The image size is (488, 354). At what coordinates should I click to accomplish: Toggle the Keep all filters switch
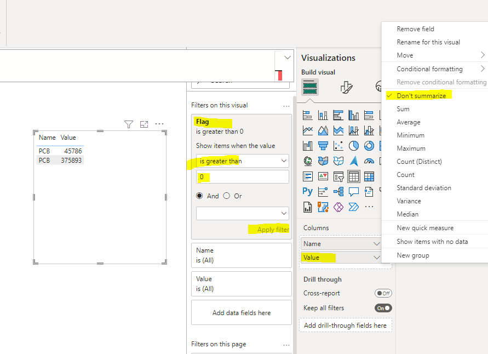tap(383, 308)
